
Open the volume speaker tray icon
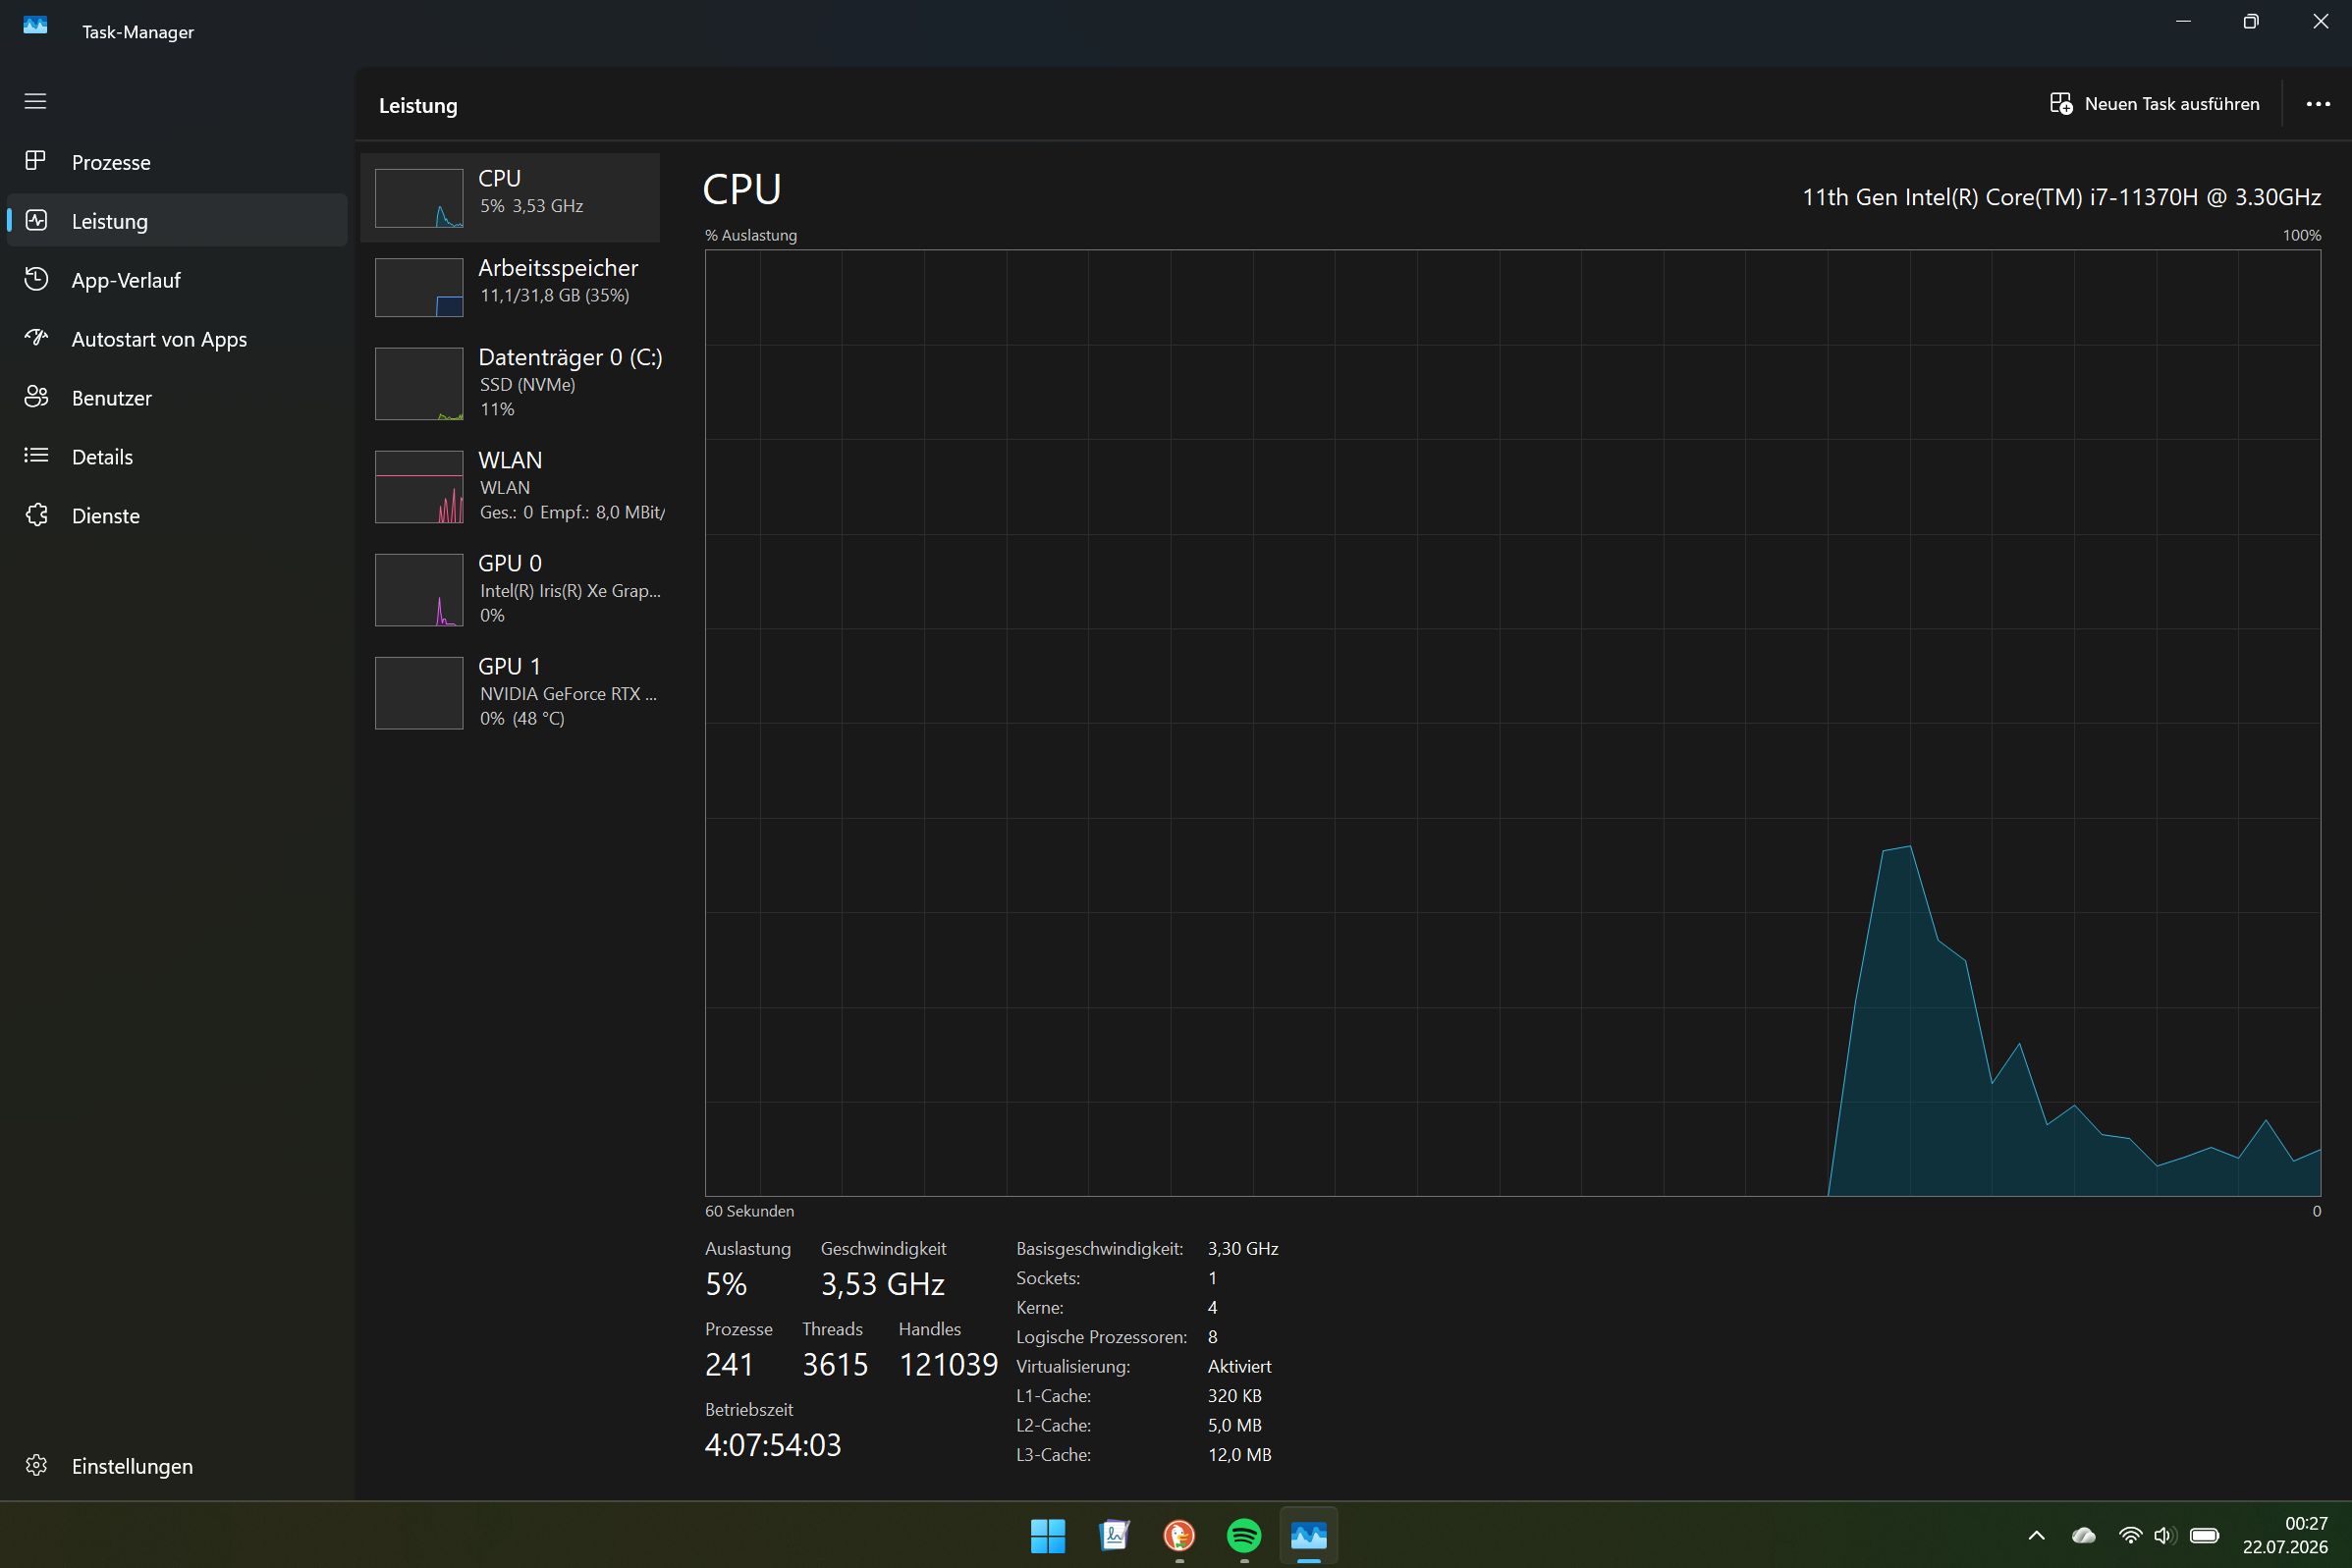pyautogui.click(x=2164, y=1535)
